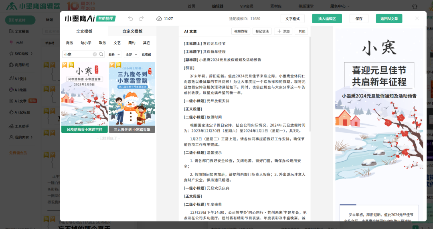Switch to the 全文模板 tab

pyautogui.click(x=84, y=31)
